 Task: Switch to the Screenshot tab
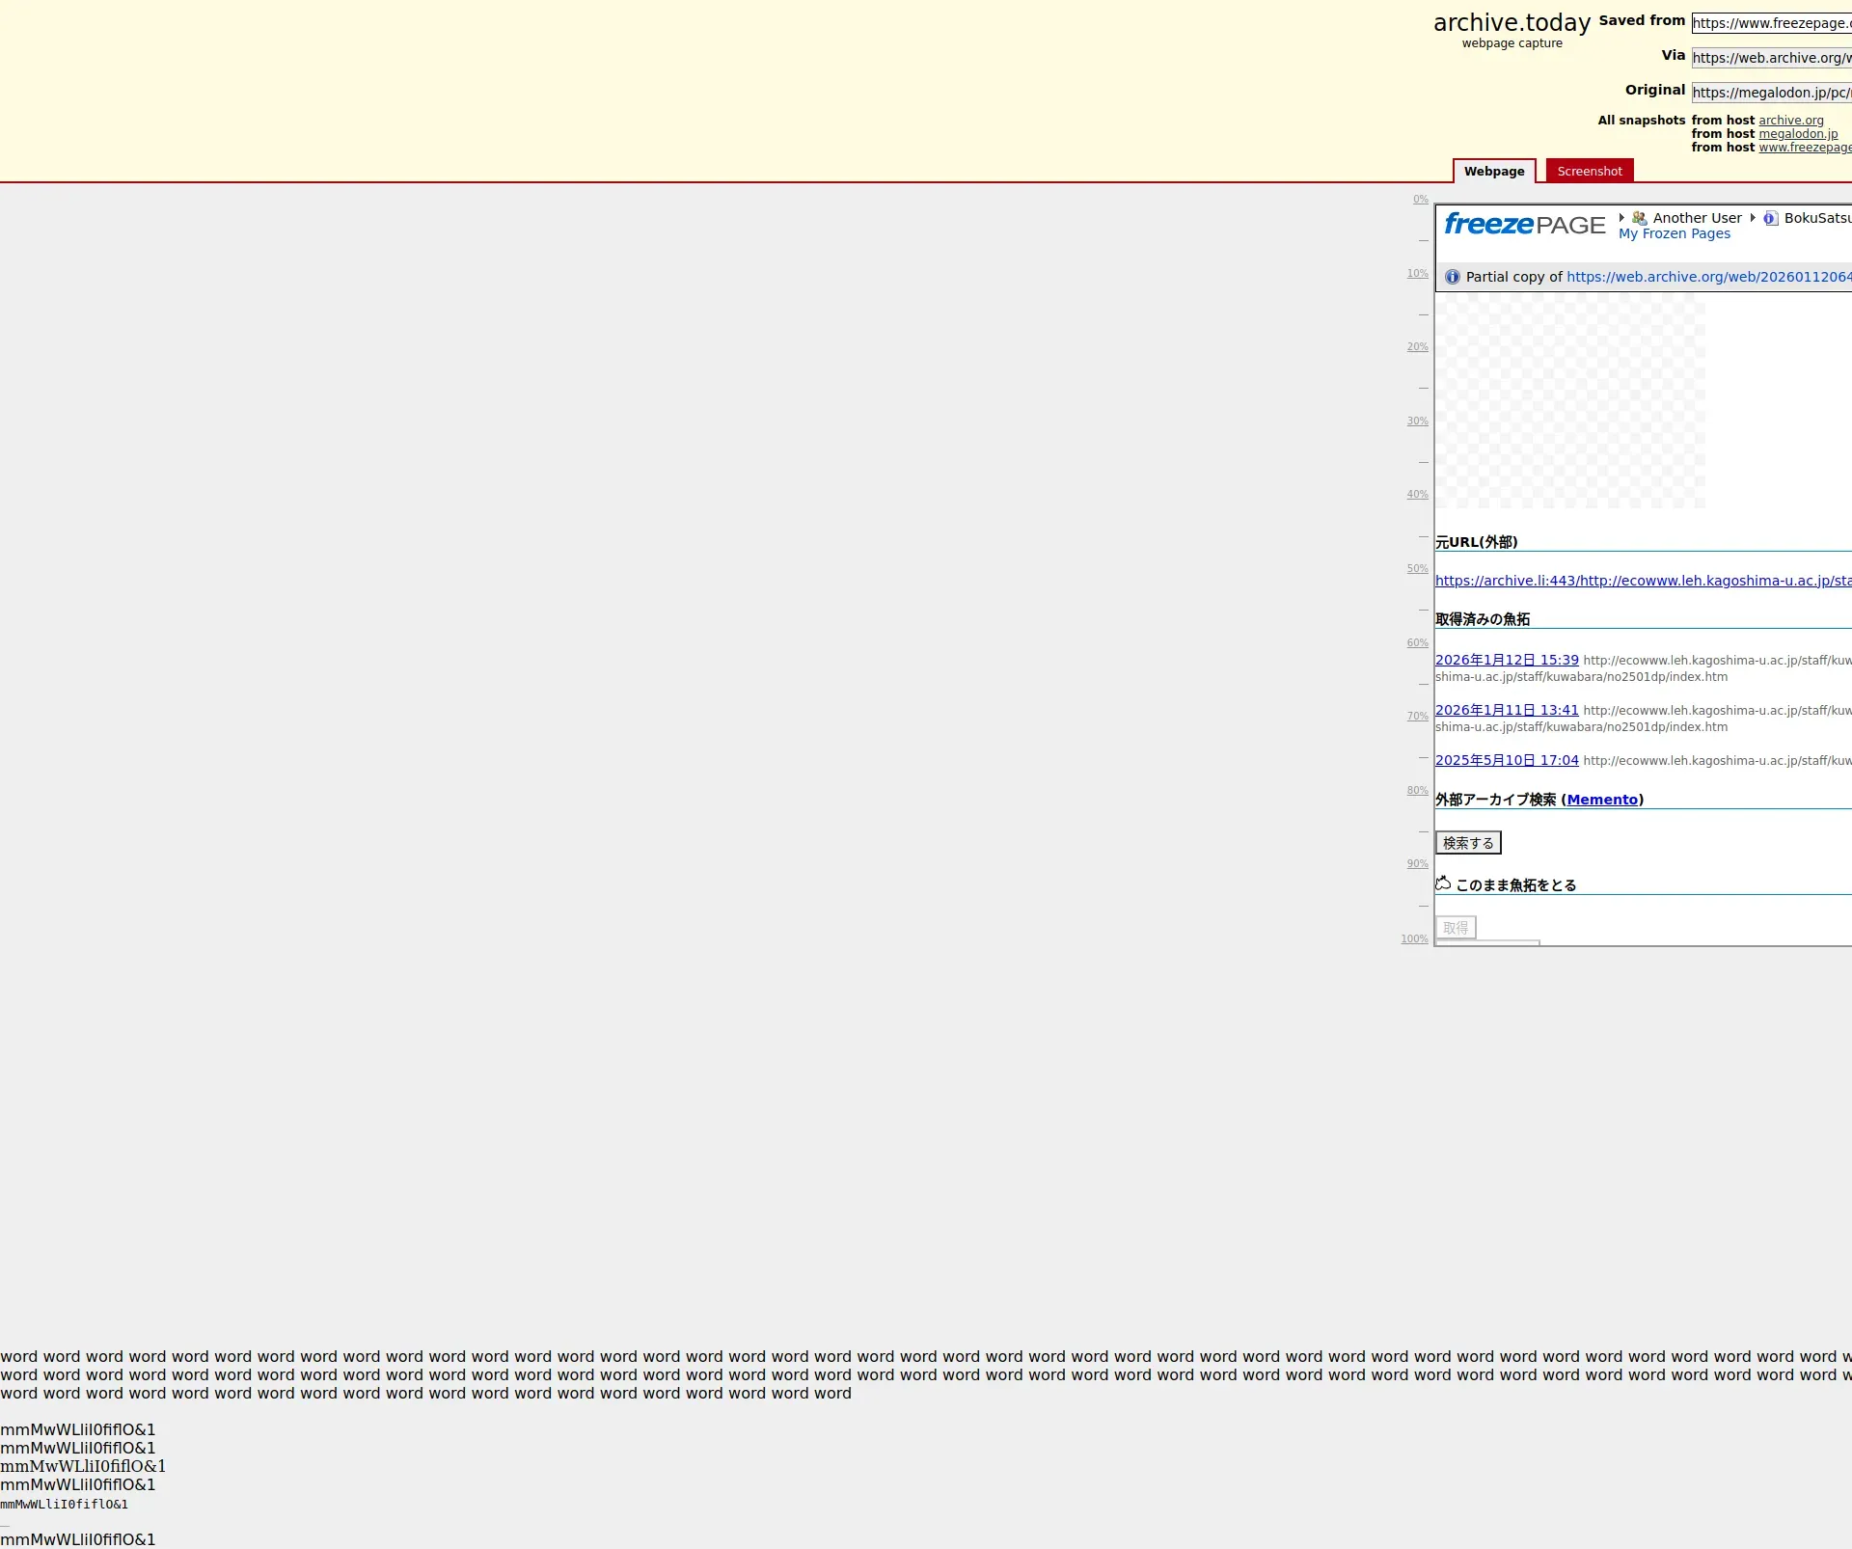pos(1589,171)
